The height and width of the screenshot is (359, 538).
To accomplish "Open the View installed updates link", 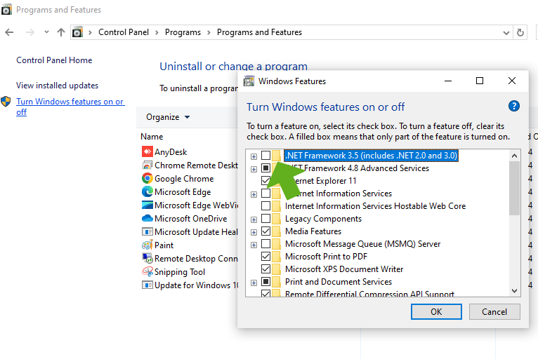I will tap(57, 86).
